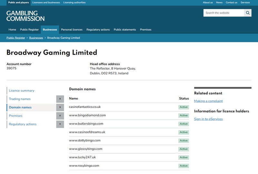This screenshot has height=174, width=258.
Task: Click www.glossybingo.com domain entry
Action: (x=86, y=149)
